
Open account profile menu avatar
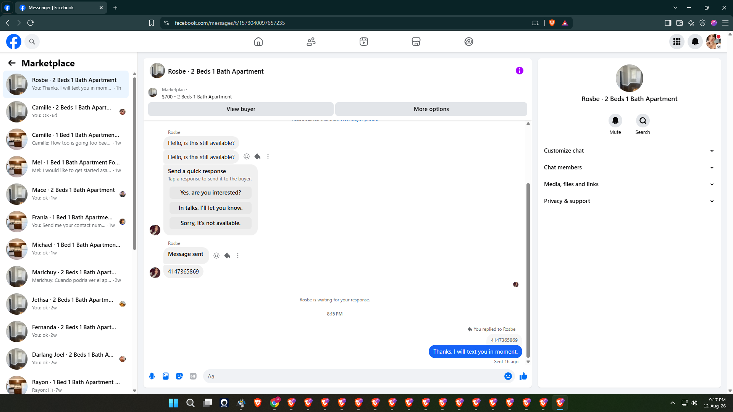coord(714,42)
